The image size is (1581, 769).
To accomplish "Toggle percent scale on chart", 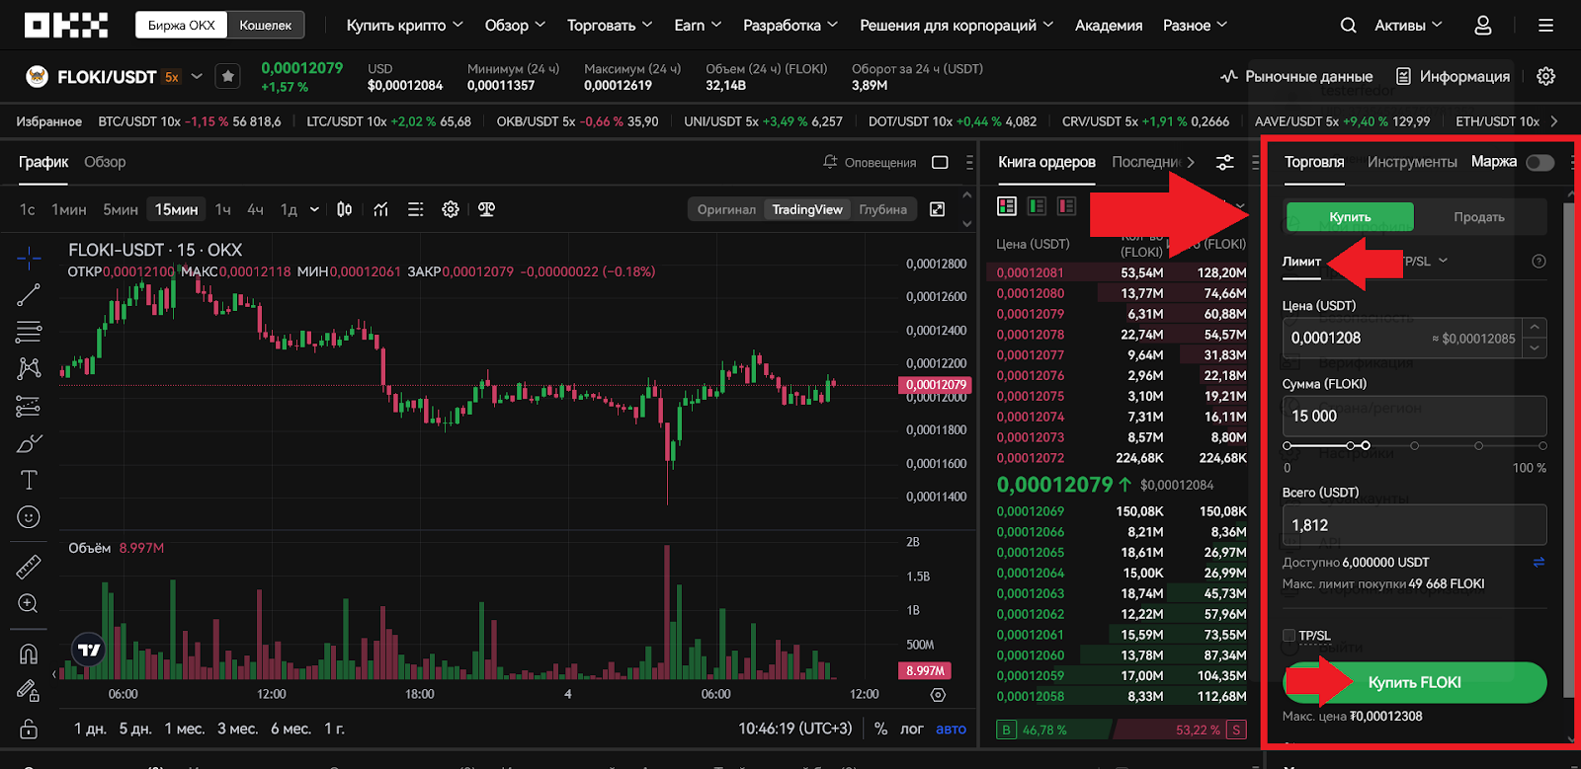I will (x=880, y=729).
